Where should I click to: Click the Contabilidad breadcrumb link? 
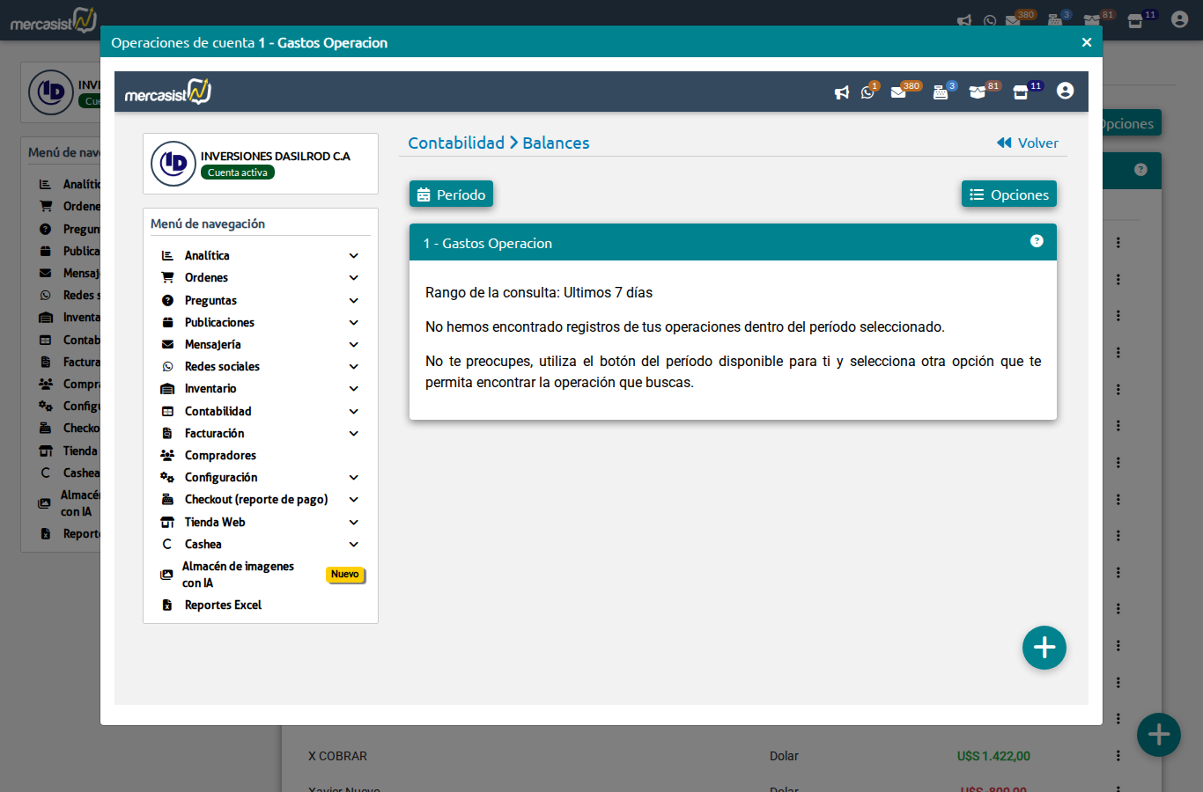[x=456, y=143]
